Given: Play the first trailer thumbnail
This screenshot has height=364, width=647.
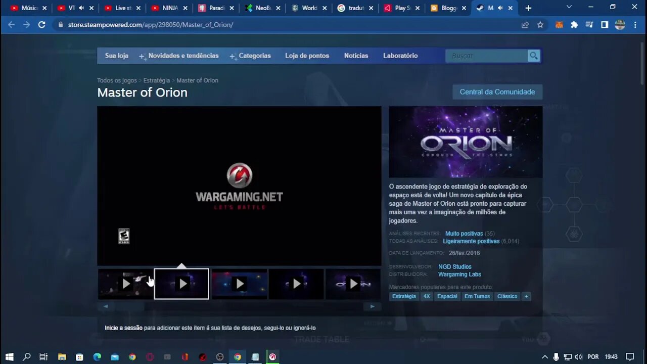Looking at the screenshot, I should click(x=125, y=284).
